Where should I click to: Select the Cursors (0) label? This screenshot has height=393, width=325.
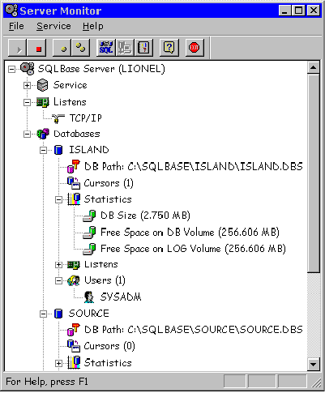109,346
